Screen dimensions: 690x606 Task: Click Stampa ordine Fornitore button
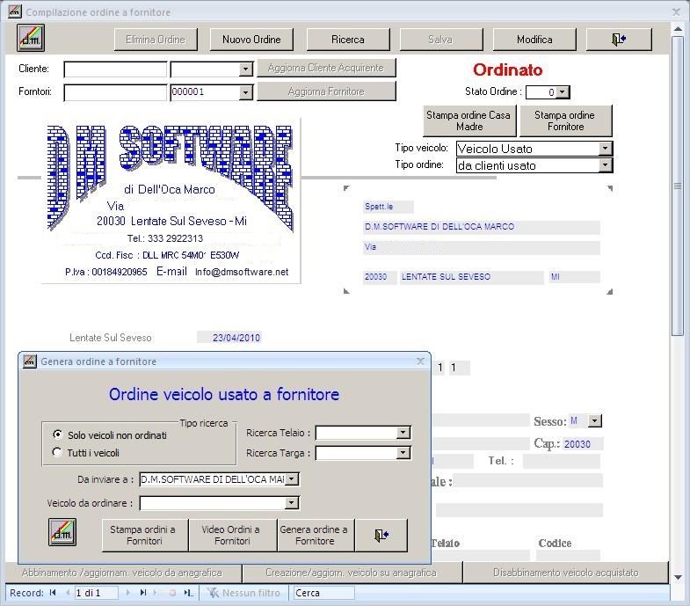click(565, 120)
